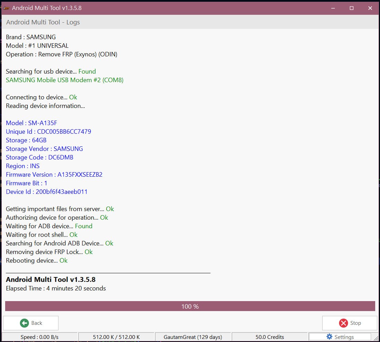Click 'Waiting for root shell...' line
Screen dimensions: 380x342
42,235
